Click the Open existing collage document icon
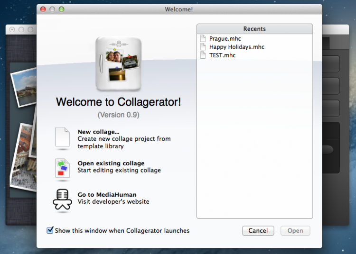The width and height of the screenshot is (356, 254). (63, 168)
